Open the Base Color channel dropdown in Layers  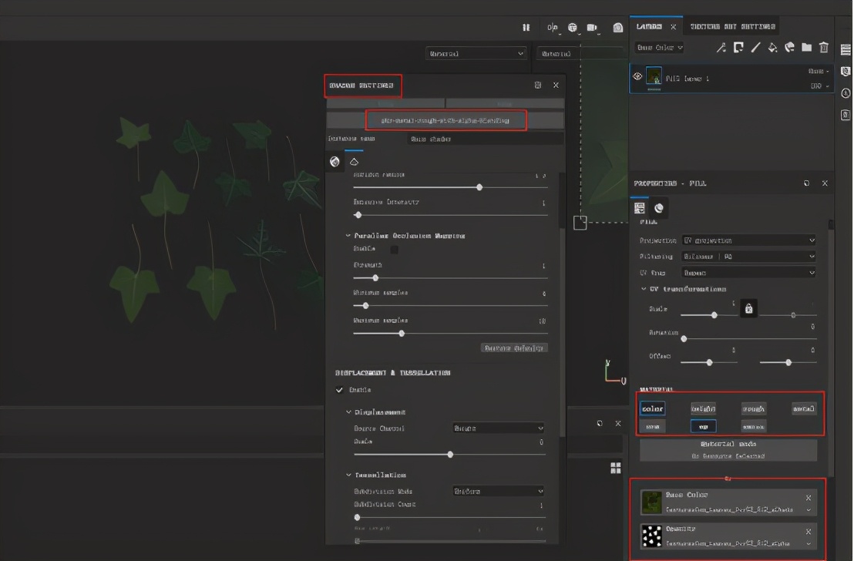click(659, 48)
